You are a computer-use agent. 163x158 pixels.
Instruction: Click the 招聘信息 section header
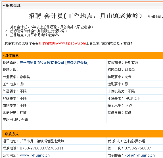click(x=13, y=5)
